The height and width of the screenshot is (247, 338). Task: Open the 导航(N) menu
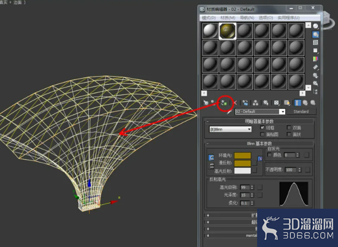coord(247,18)
